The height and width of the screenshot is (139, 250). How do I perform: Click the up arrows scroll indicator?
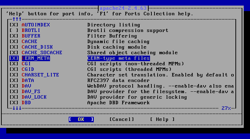(17, 19)
